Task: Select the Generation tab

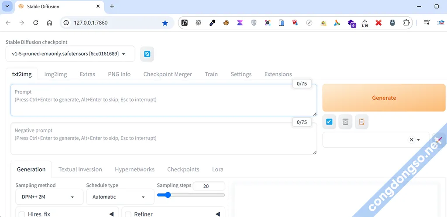Action: coord(31,170)
